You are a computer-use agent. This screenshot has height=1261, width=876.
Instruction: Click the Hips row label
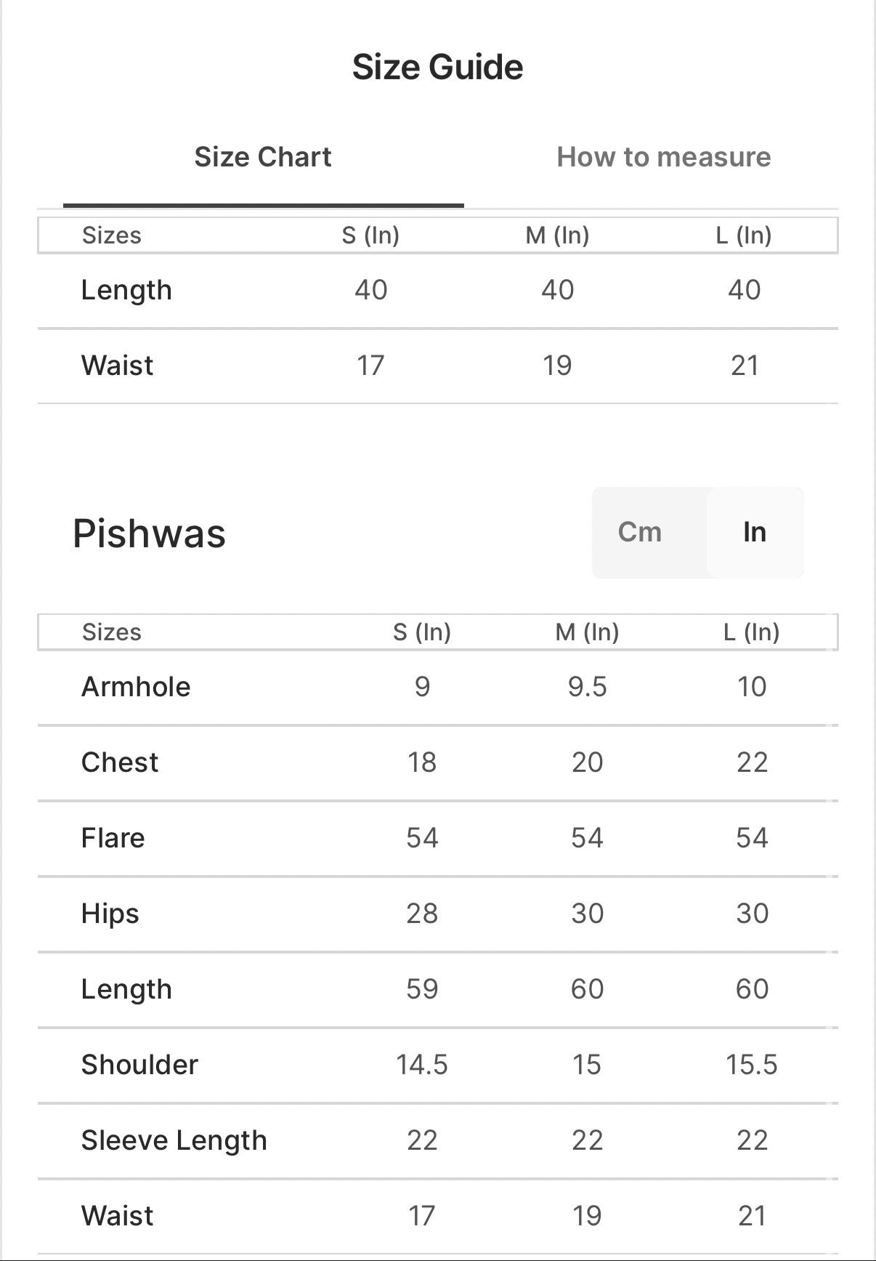coord(110,914)
